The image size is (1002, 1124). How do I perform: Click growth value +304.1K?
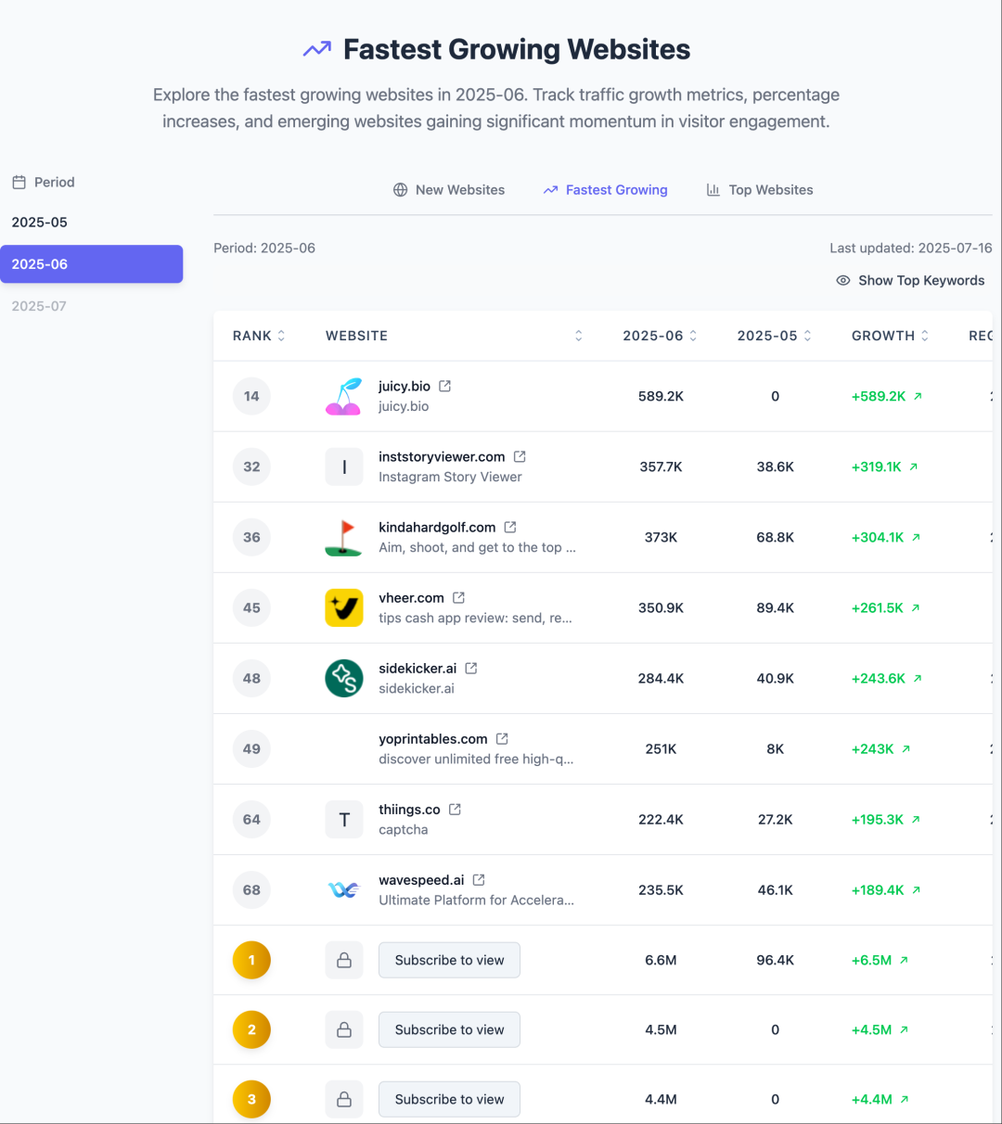878,537
